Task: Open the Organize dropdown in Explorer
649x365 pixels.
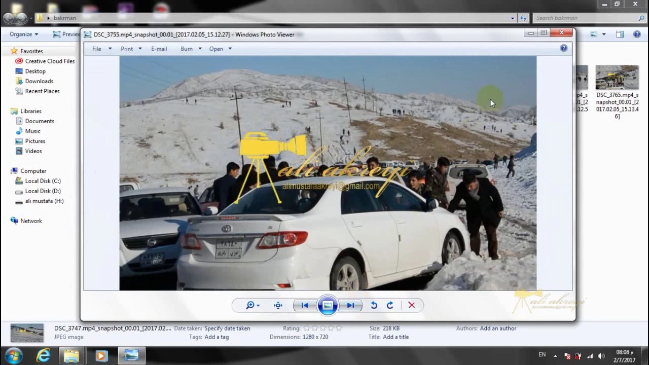Action: (x=24, y=34)
